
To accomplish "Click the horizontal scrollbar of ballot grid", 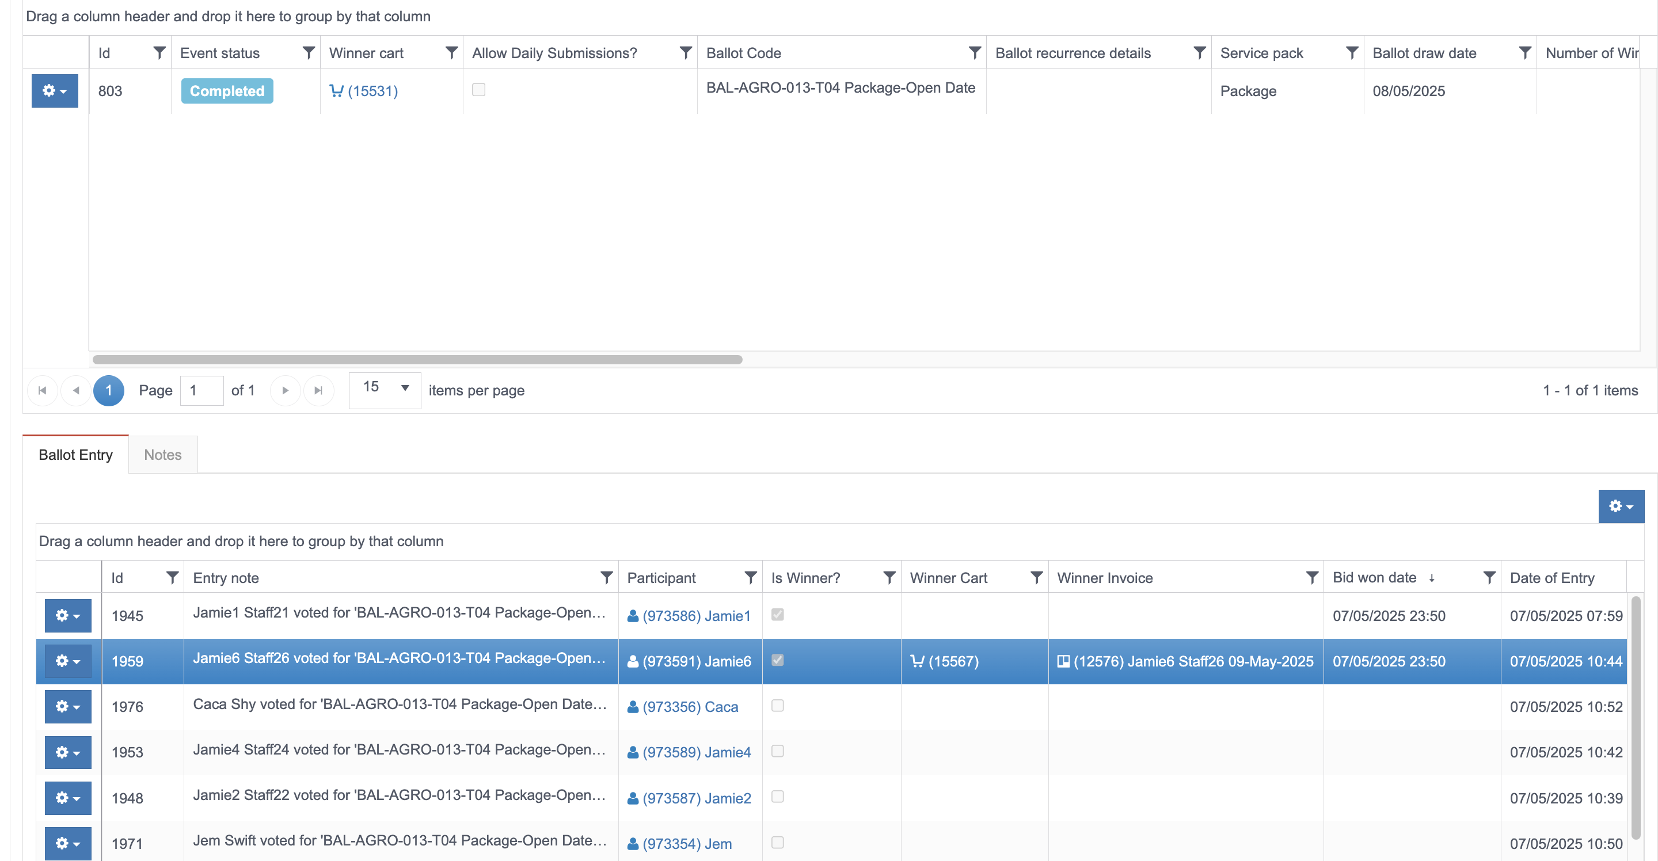I will pos(417,359).
